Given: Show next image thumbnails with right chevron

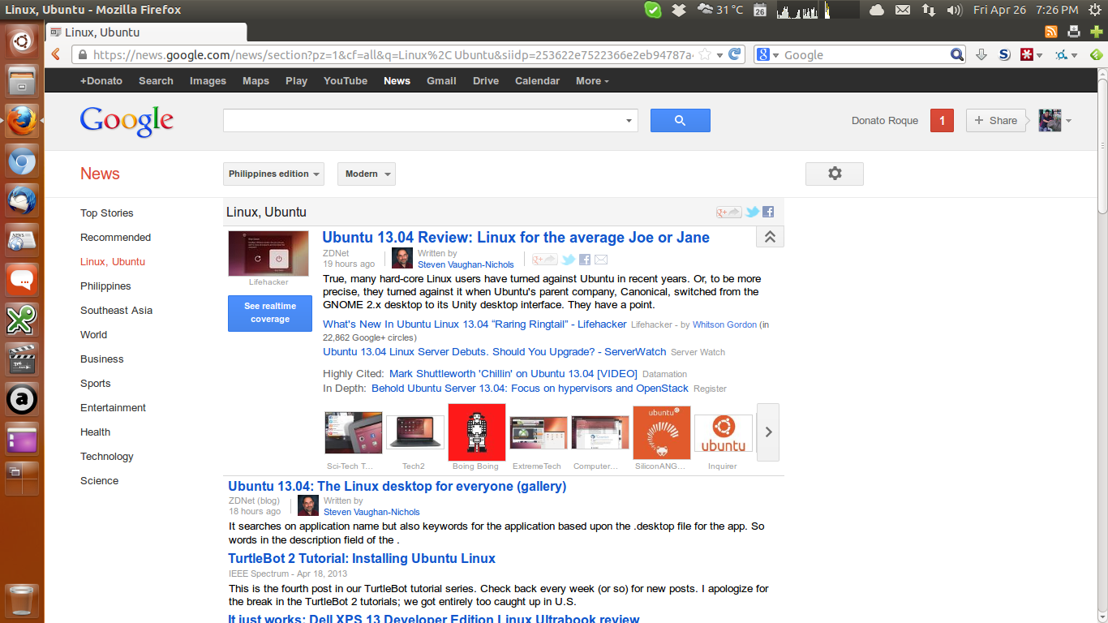Looking at the screenshot, I should [x=768, y=432].
